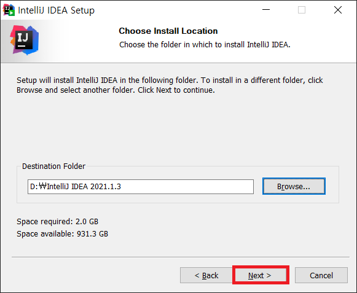Click the 'Destination Folder' group label

(x=53, y=166)
